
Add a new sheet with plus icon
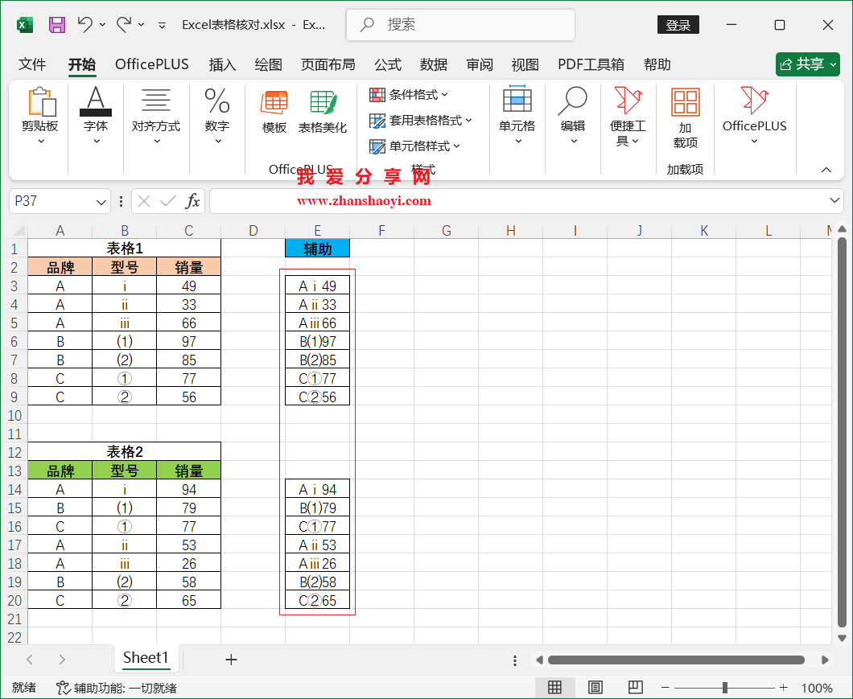231,660
